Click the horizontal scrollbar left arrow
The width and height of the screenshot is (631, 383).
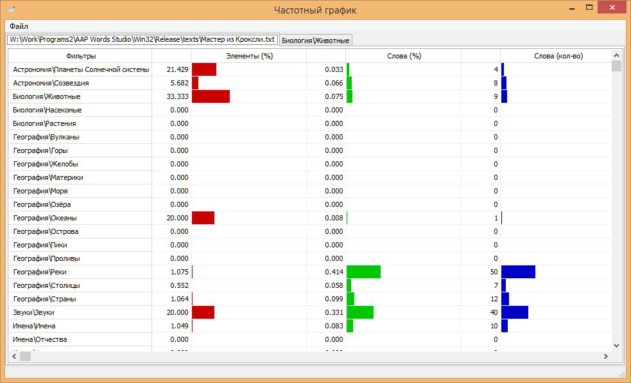(x=14, y=356)
